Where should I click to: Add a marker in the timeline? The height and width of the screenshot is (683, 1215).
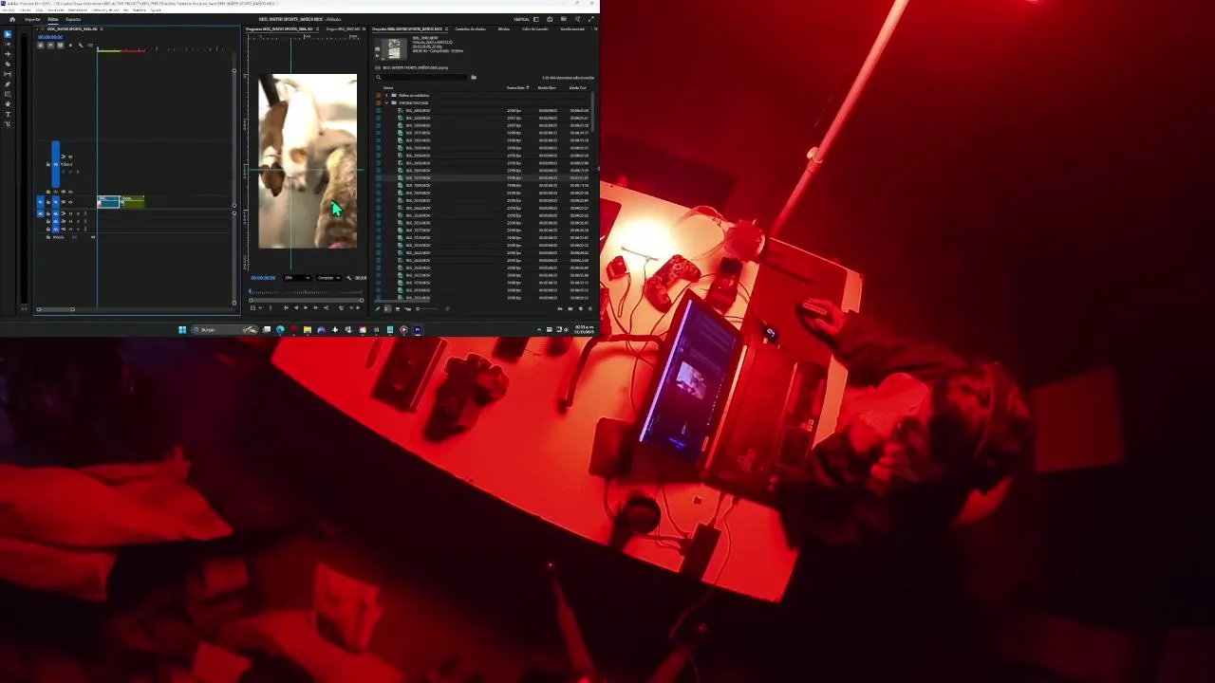pos(70,45)
